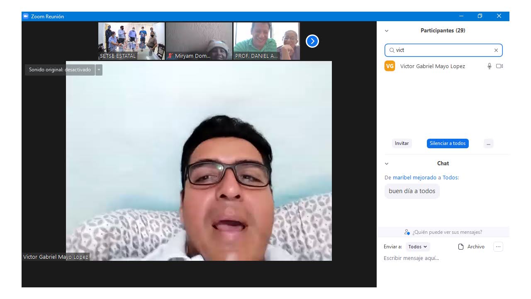Image resolution: width=531 pixels, height=299 pixels.
Task: Minimize the Zoom Reunión window
Action: 461,16
